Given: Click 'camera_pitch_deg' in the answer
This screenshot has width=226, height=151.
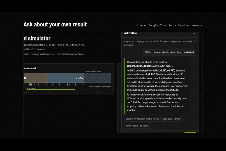Looking at the screenshot, I should point(137,66).
